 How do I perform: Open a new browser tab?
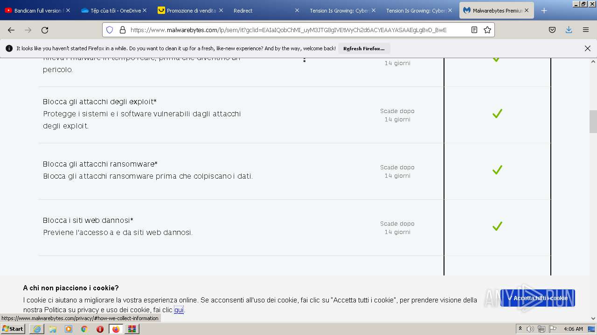pos(544,10)
